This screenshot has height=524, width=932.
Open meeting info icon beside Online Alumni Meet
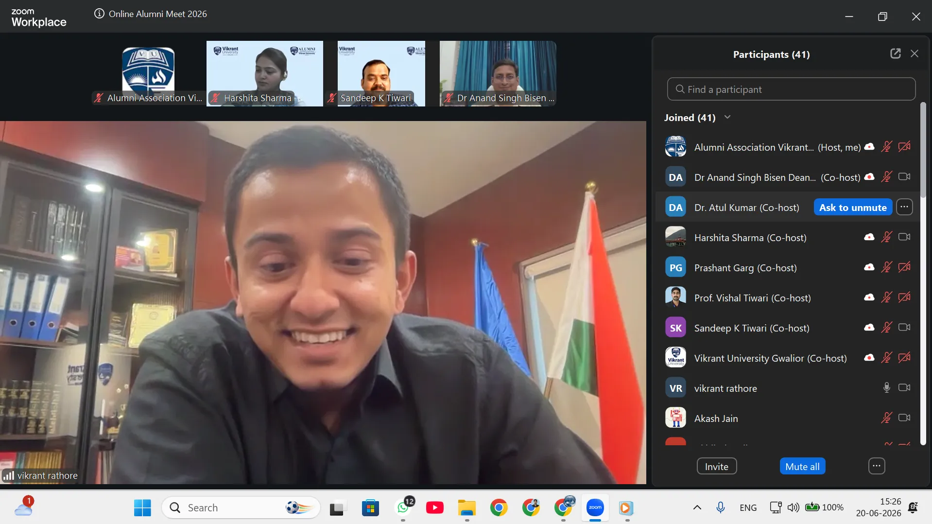tap(99, 14)
